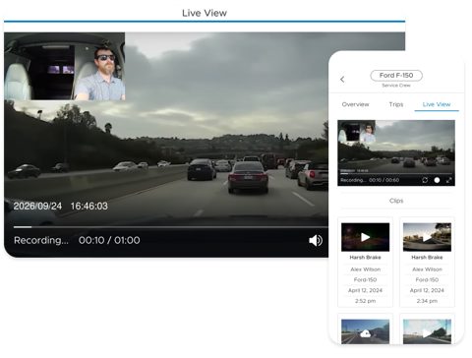Click the driver-facing camera inset in the large video
The width and height of the screenshot is (472, 358).
click(64, 66)
